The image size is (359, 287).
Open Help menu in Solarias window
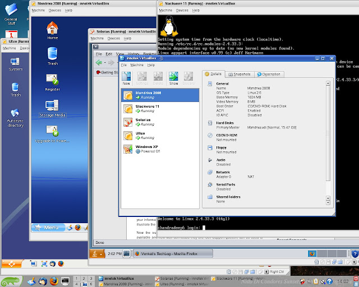127,39
